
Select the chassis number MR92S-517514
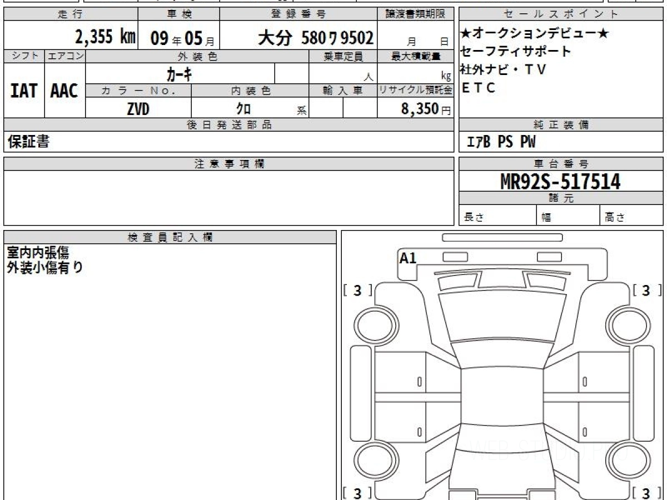(561, 181)
